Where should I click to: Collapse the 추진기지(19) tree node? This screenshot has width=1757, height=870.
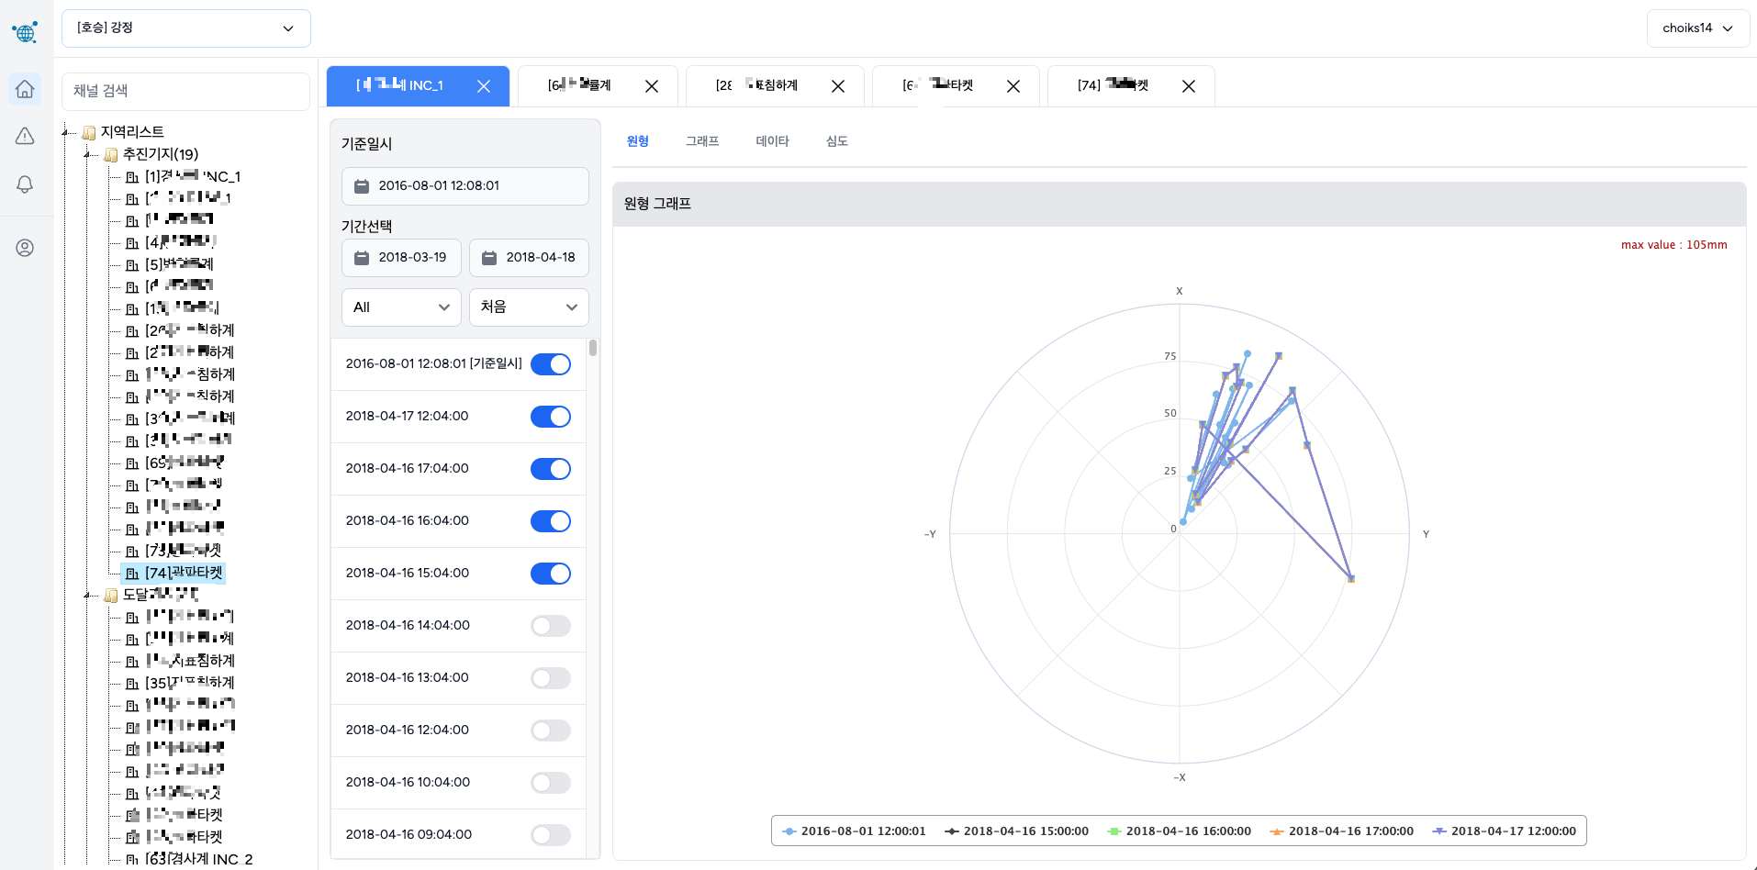click(x=88, y=155)
